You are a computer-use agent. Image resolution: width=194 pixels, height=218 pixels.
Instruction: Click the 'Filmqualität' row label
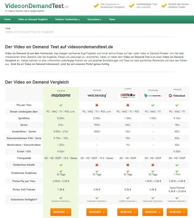click(x=24, y=158)
